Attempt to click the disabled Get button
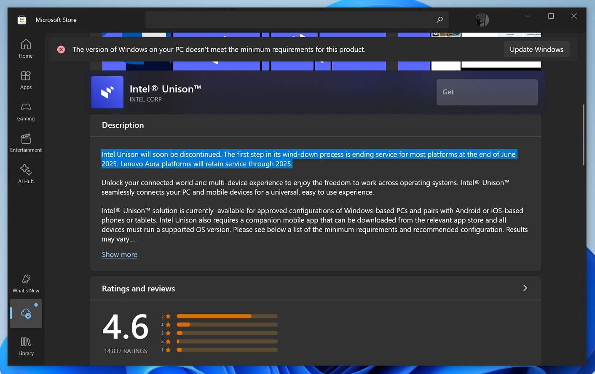595x374 pixels. [x=487, y=92]
